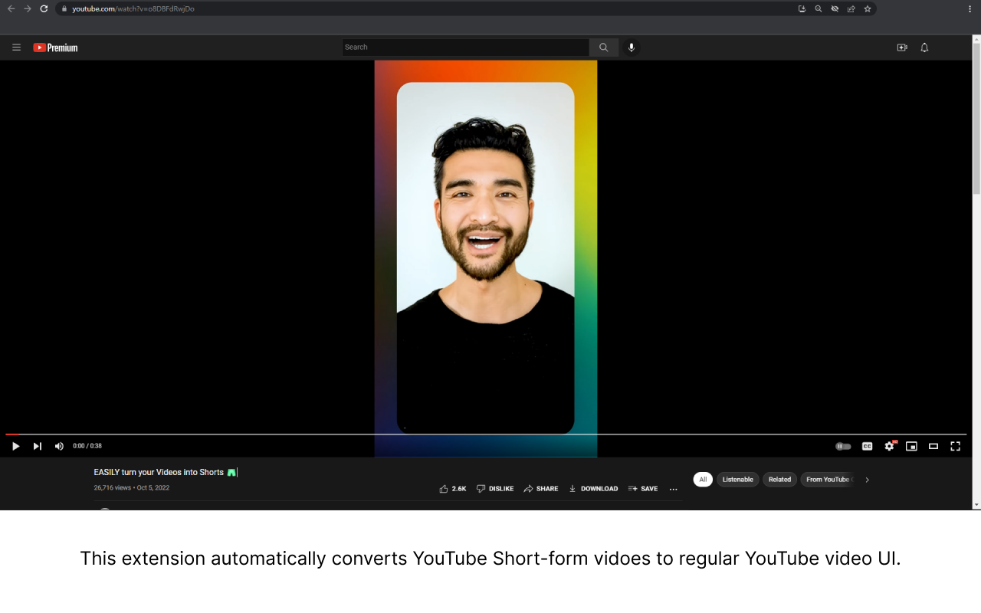
Task: Open more actions ellipsis under video
Action: [674, 489]
